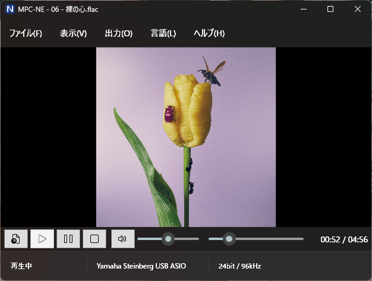Maximize the MPC-NE window

tap(330, 9)
